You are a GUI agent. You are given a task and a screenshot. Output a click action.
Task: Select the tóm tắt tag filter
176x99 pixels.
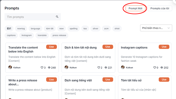50,28
